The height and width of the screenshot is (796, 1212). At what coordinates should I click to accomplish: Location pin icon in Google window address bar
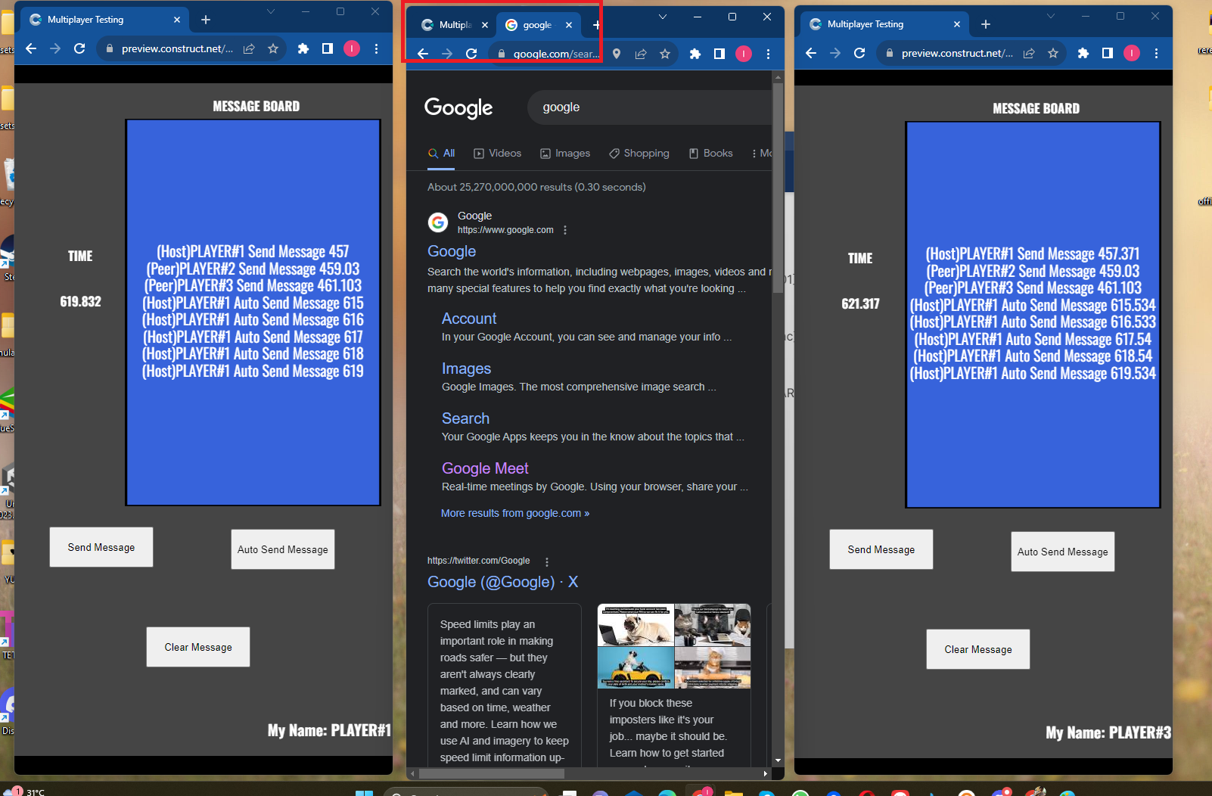click(617, 54)
